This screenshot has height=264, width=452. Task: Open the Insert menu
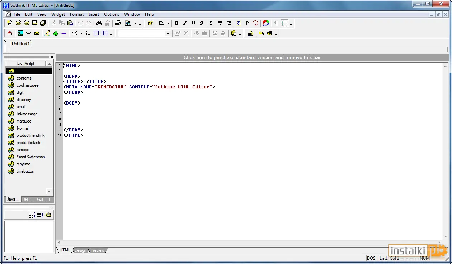coord(94,14)
